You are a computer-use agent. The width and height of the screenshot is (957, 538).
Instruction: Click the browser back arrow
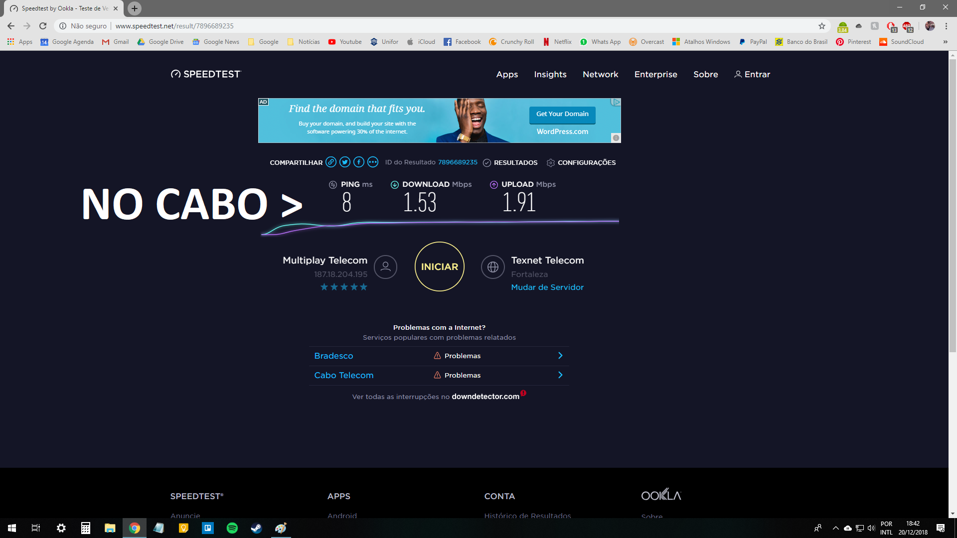11,26
